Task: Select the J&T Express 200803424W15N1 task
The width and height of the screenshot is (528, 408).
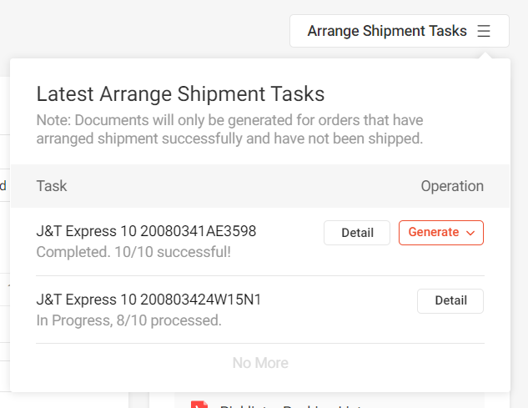Action: 148,299
